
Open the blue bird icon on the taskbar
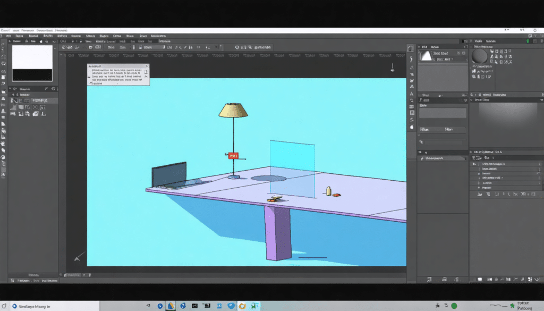(231, 306)
